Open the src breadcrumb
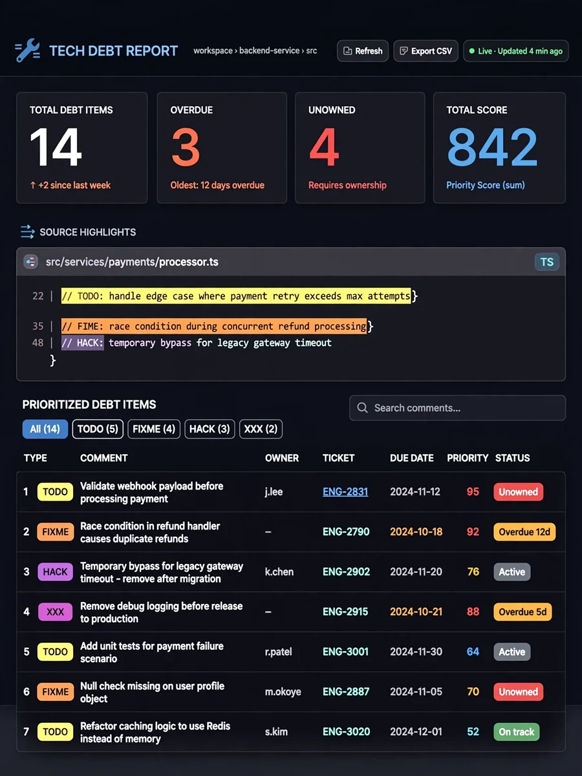This screenshot has width=582, height=776. (312, 51)
